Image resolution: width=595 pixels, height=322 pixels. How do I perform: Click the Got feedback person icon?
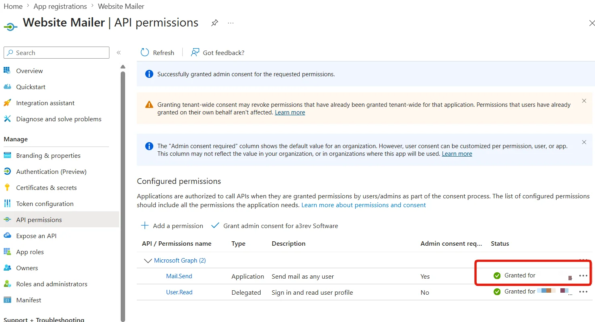point(195,53)
